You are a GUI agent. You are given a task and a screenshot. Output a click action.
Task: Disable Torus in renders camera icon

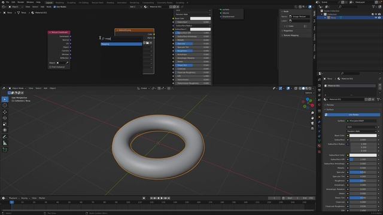coord(379,17)
